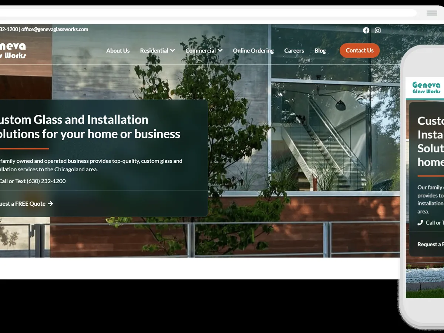Open the Careers page

(x=294, y=51)
